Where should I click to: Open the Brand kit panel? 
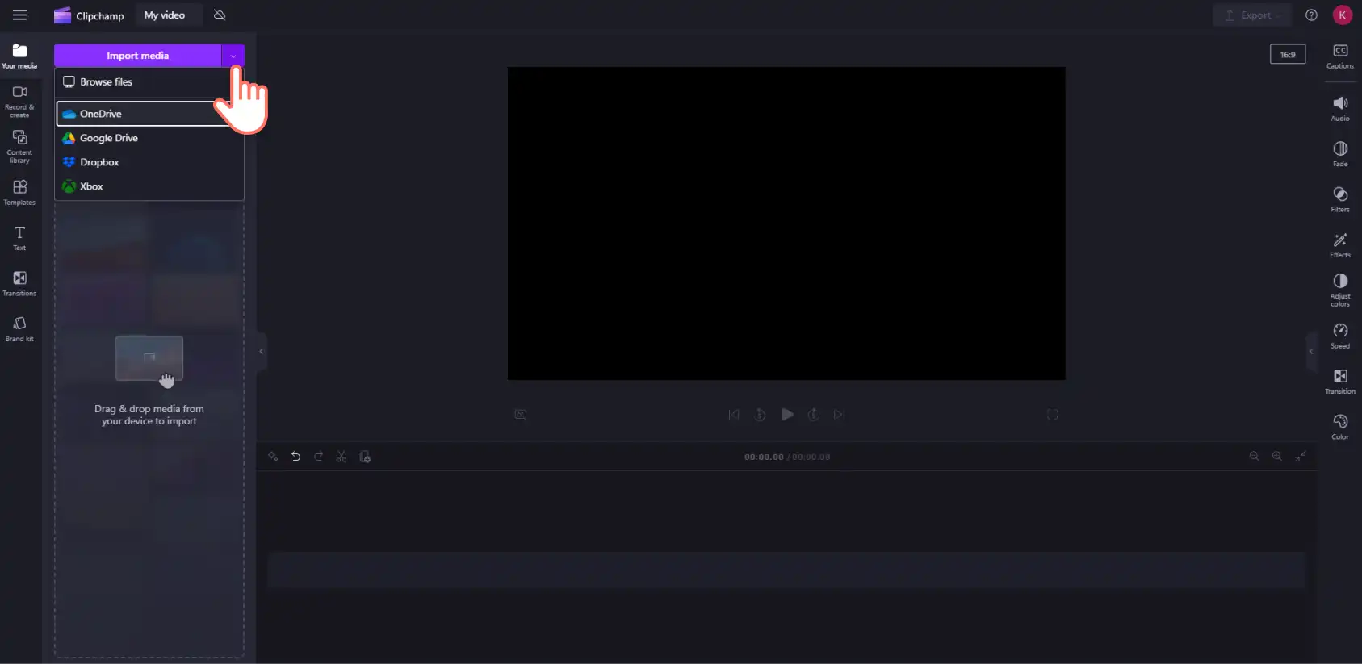pos(19,328)
